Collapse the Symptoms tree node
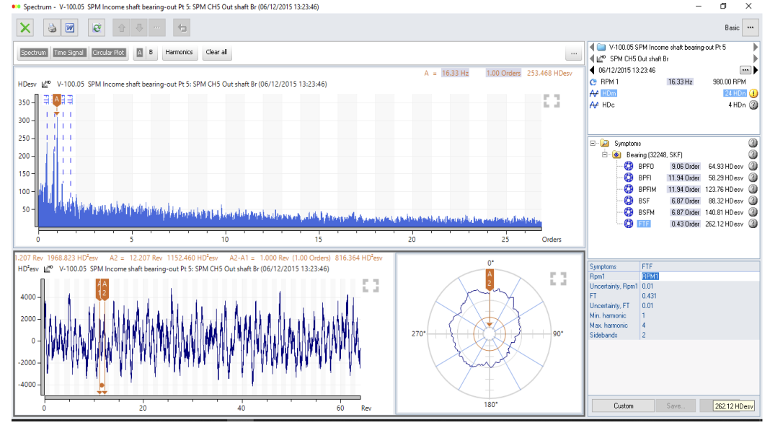 [x=593, y=144]
